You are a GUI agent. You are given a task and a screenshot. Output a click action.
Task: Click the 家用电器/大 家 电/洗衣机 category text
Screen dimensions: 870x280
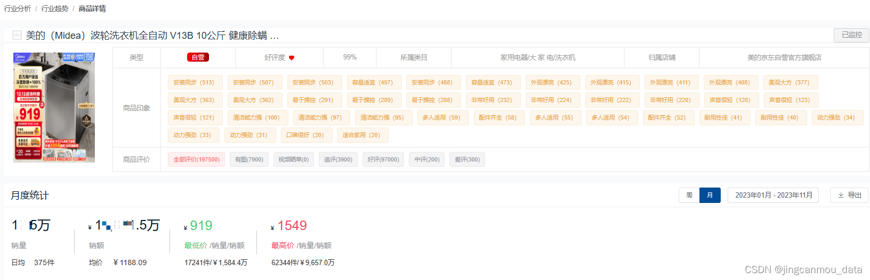(538, 57)
